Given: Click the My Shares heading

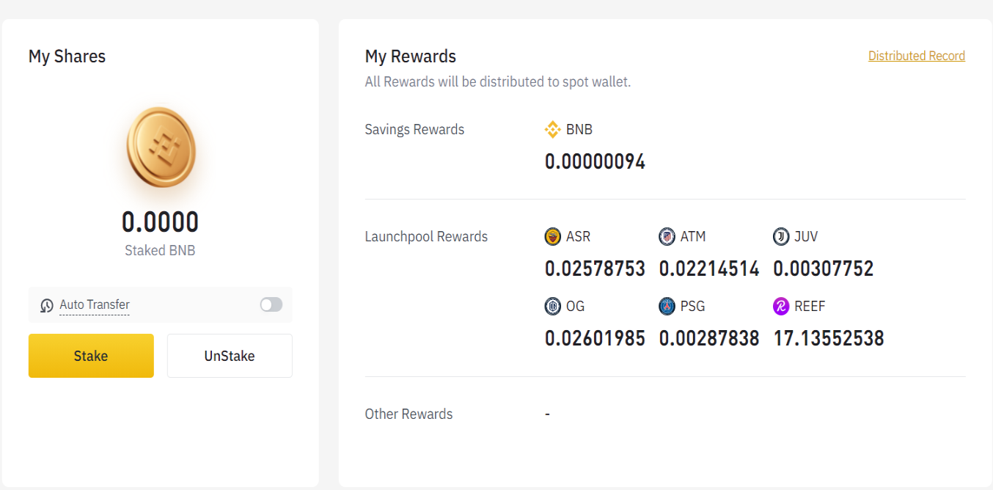Looking at the screenshot, I should (x=67, y=56).
